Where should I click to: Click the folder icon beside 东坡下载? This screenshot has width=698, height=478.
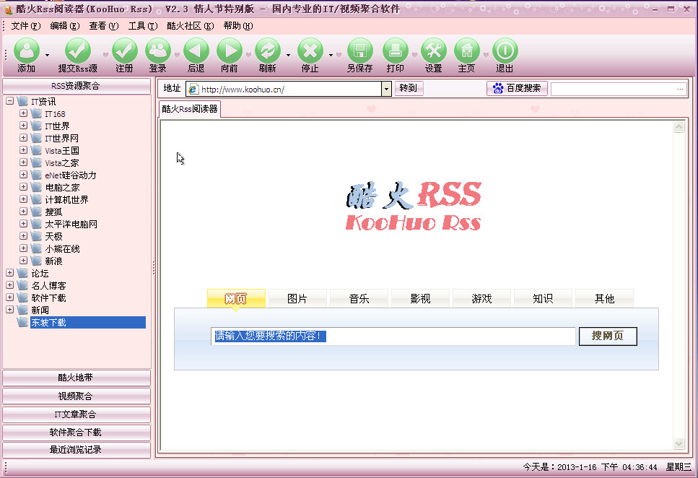(x=22, y=322)
